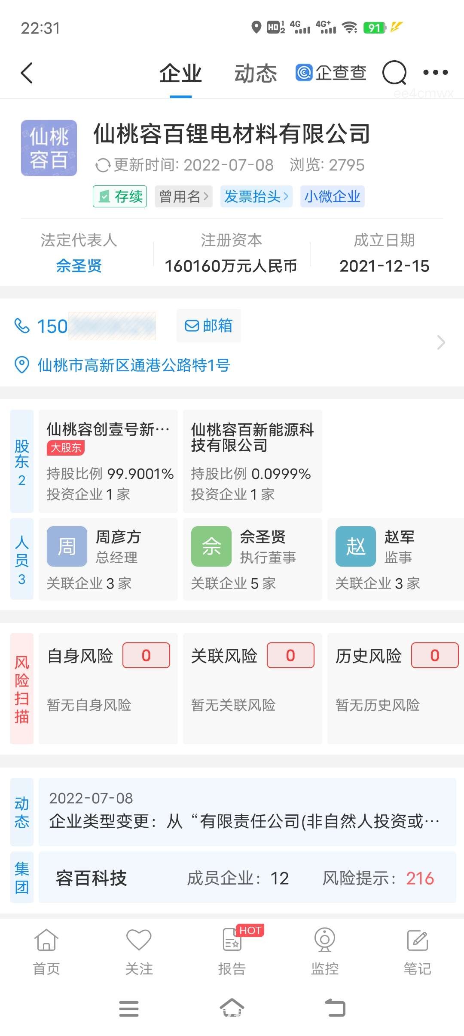Open the 监控 monitor icon
Viewport: 464px width, 1036px height.
click(x=325, y=940)
